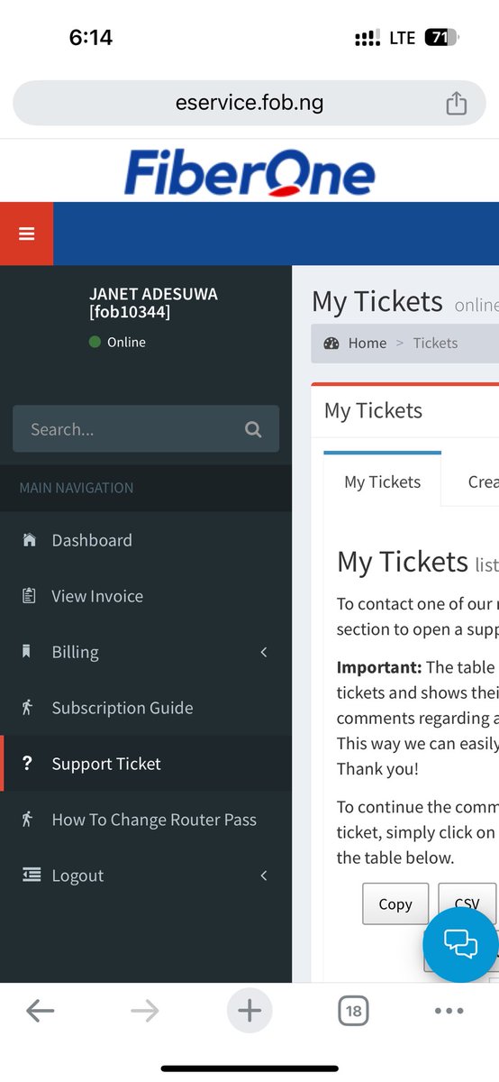499x1082 pixels.
Task: Open a new tab with plus button
Action: pos(249,1011)
